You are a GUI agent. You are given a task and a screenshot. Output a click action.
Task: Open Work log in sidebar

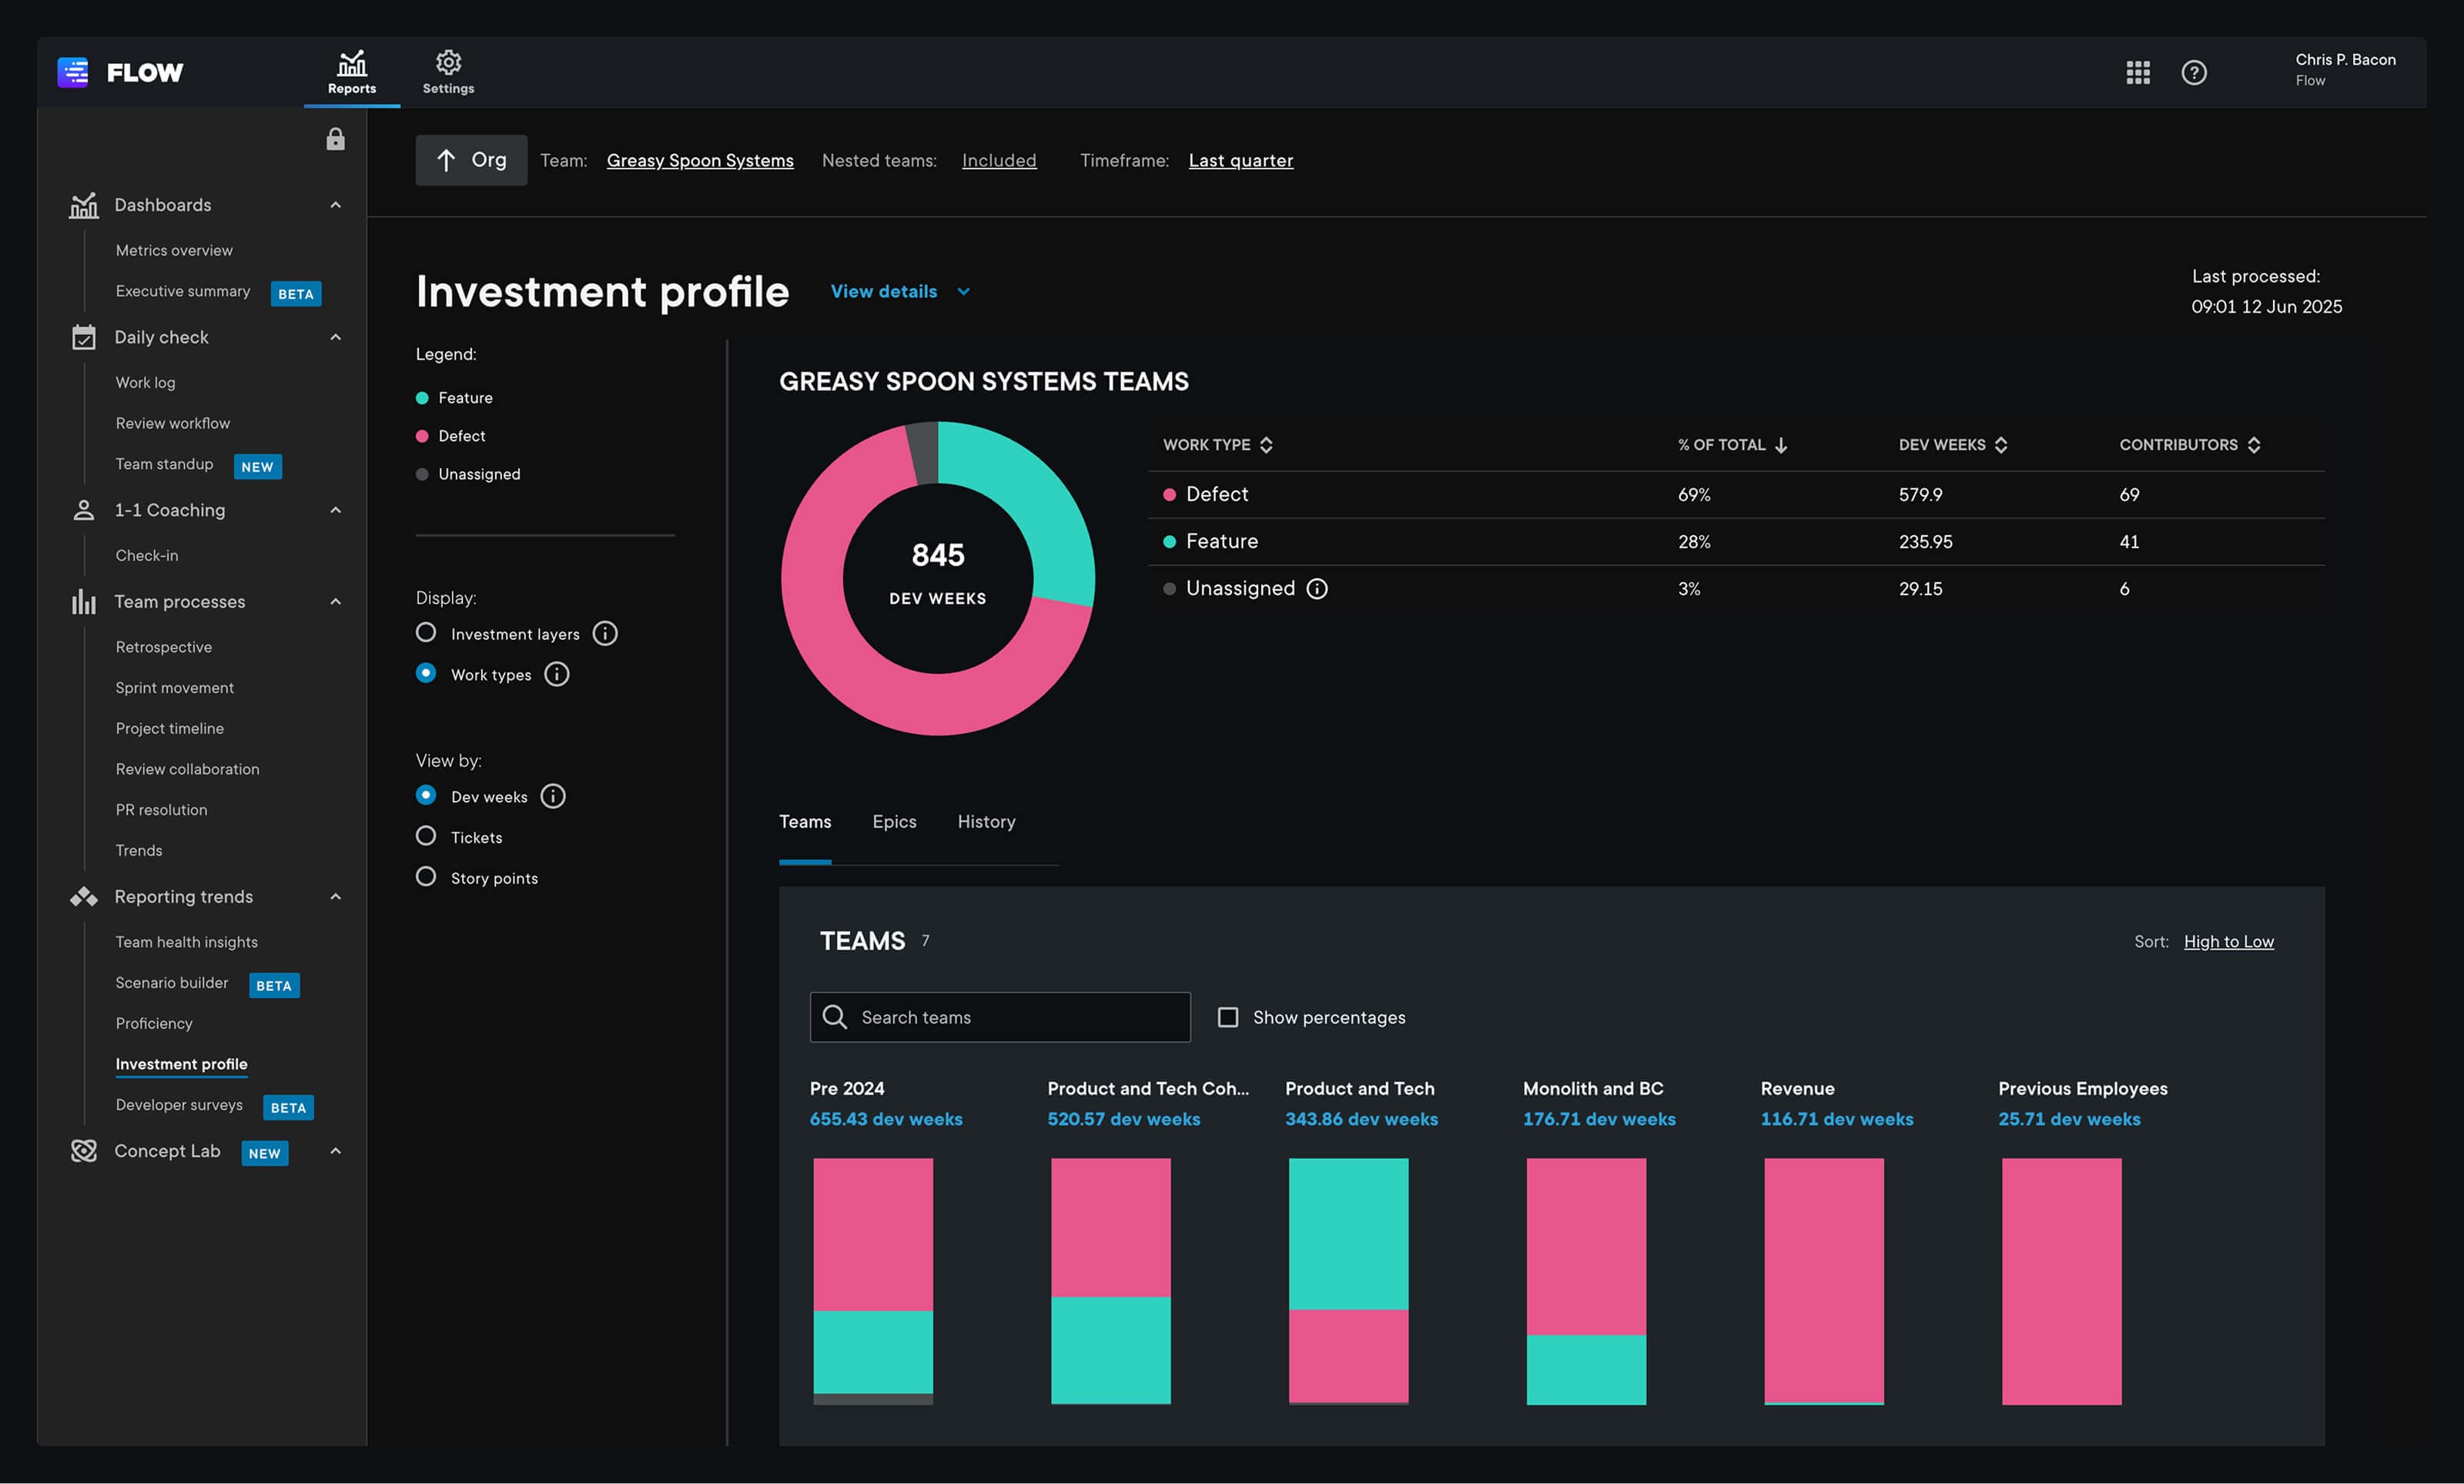(x=145, y=383)
